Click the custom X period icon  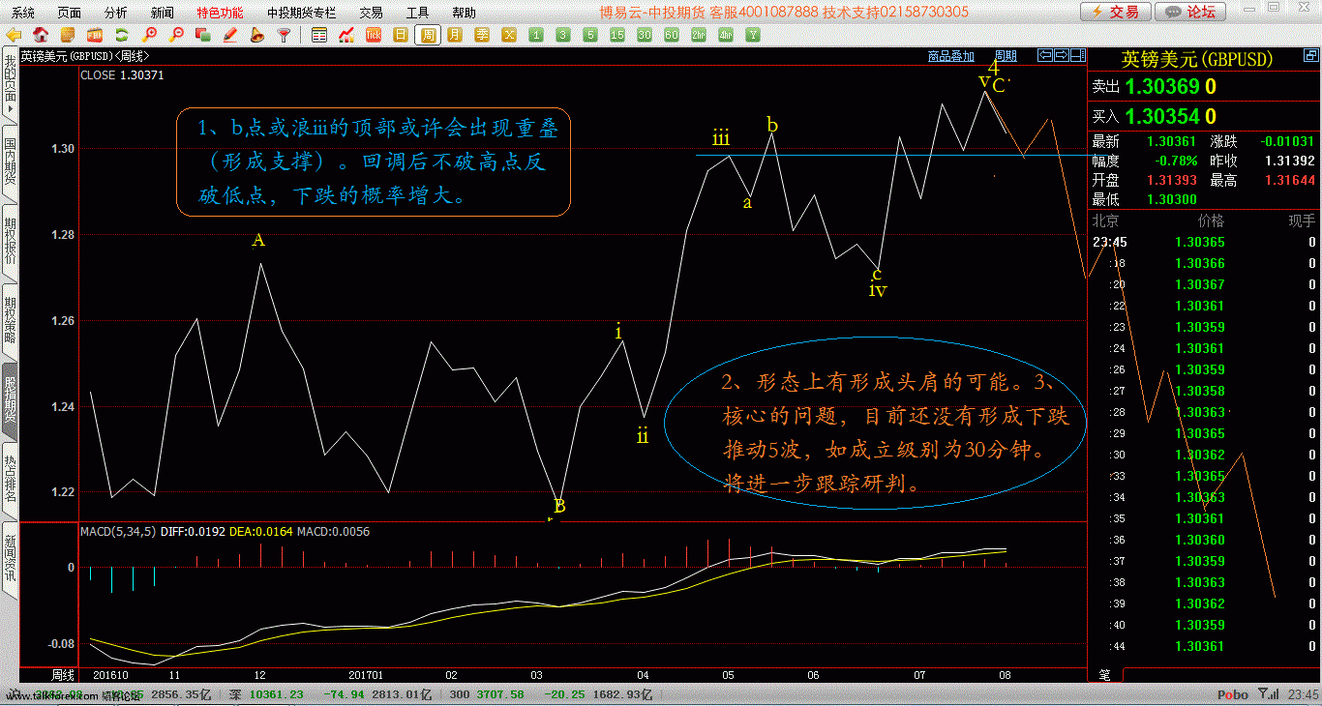[x=509, y=35]
